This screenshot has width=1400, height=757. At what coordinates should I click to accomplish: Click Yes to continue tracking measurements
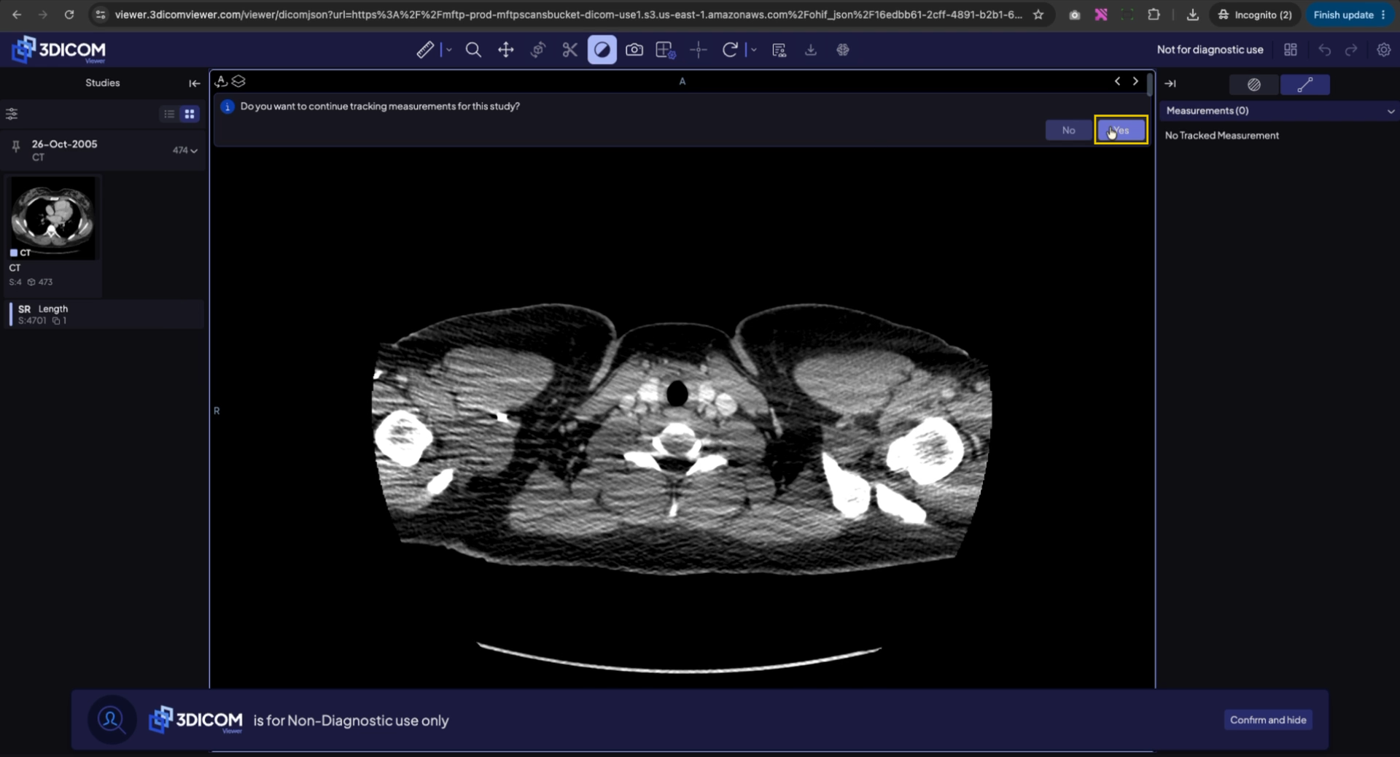pyautogui.click(x=1121, y=131)
